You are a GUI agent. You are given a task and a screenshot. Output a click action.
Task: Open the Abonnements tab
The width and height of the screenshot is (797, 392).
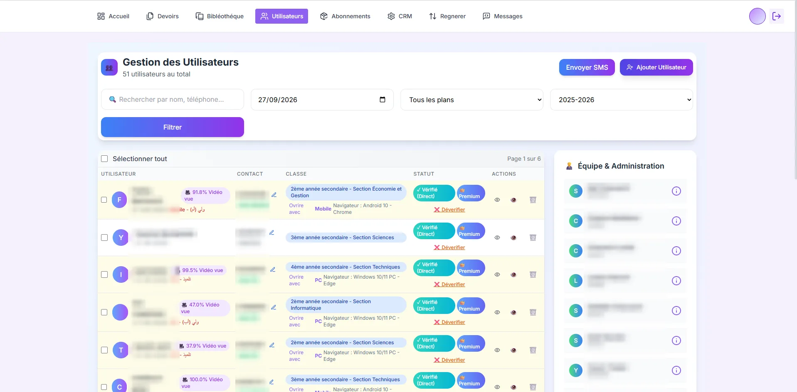coord(345,16)
